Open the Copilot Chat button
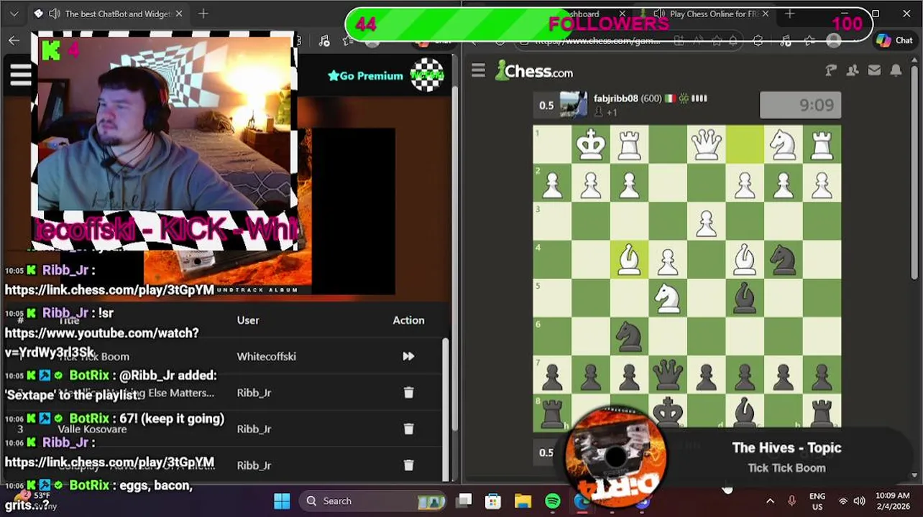Viewport: 923px width, 517px height. click(x=895, y=41)
